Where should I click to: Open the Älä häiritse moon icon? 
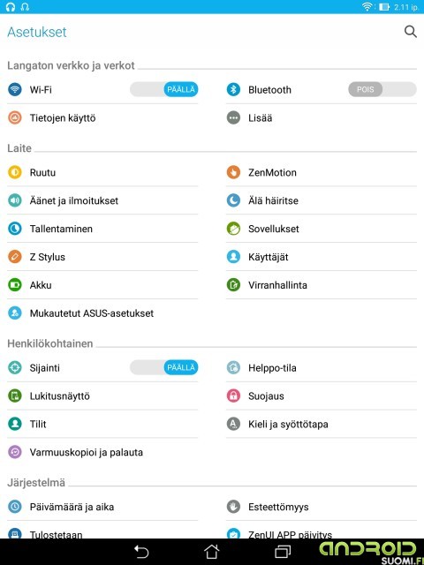point(233,200)
